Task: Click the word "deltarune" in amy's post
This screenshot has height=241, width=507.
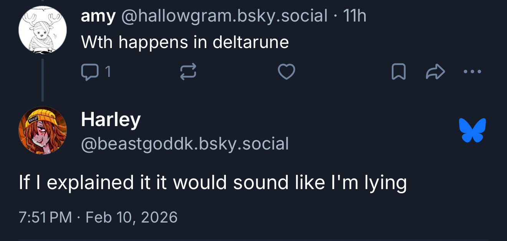Action: 250,42
